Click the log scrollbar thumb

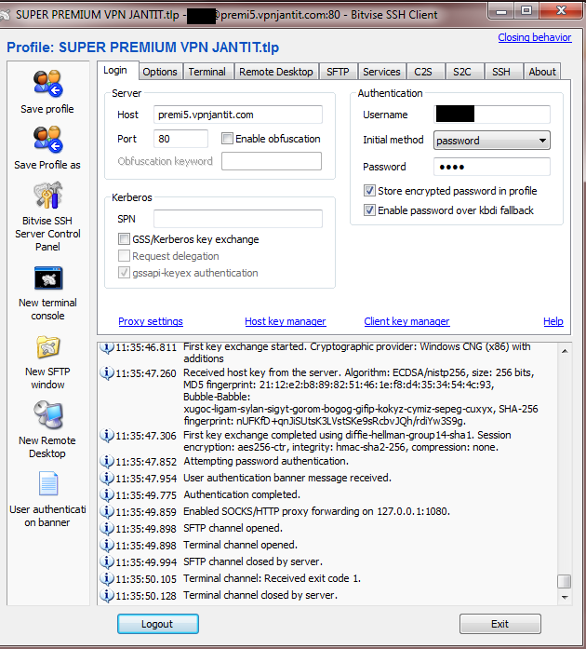click(565, 581)
